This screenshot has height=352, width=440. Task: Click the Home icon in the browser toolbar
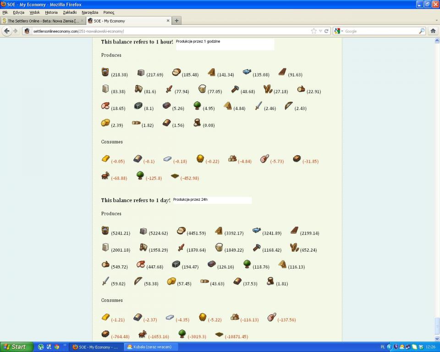click(433, 31)
